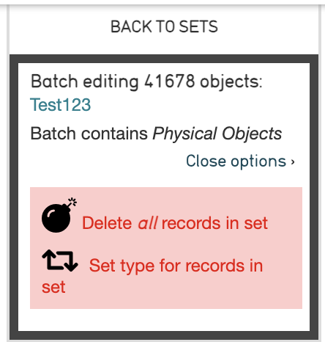Click the wrapped word 'set' on last line

click(53, 287)
